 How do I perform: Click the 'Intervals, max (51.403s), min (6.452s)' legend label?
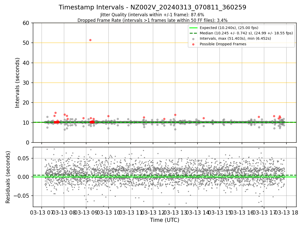(x=235, y=38)
